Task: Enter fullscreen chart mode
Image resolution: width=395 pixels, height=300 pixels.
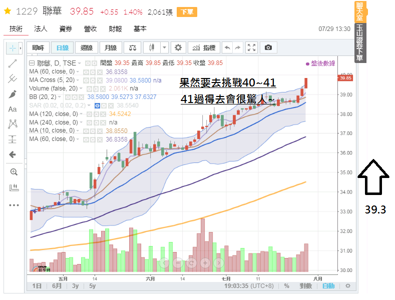Action: click(251, 47)
